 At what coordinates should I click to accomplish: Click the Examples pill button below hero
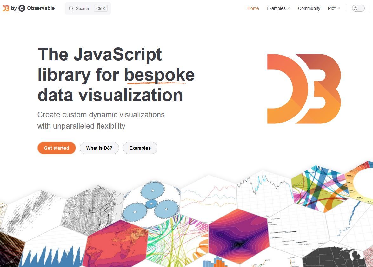(140, 148)
